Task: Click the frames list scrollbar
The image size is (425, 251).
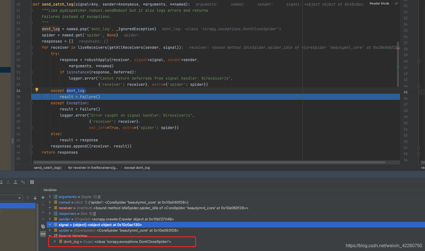Action: [x=37, y=227]
